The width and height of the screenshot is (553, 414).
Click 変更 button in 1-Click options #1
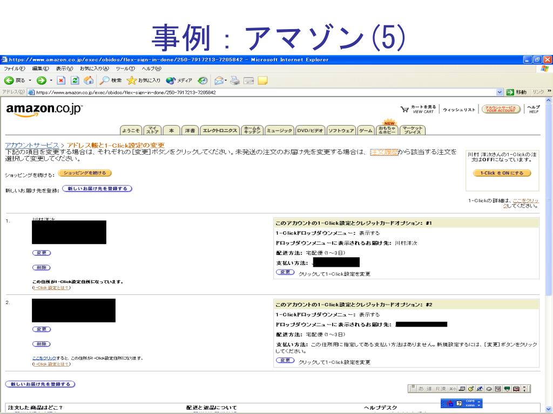click(x=285, y=272)
